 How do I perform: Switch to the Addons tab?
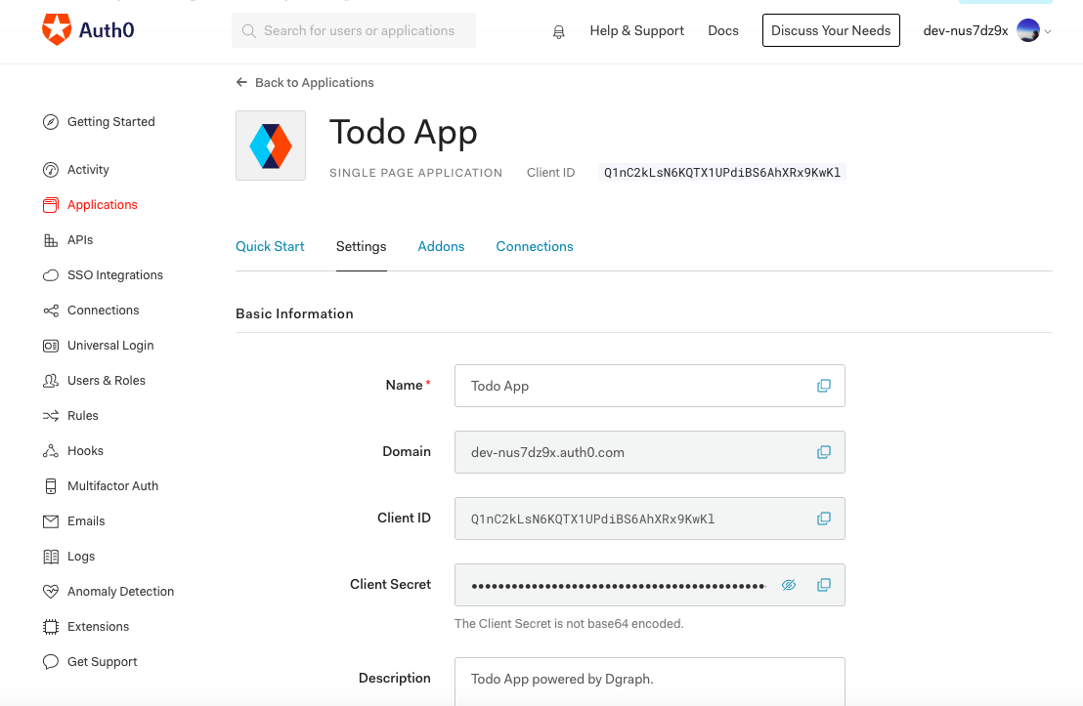pyautogui.click(x=442, y=246)
